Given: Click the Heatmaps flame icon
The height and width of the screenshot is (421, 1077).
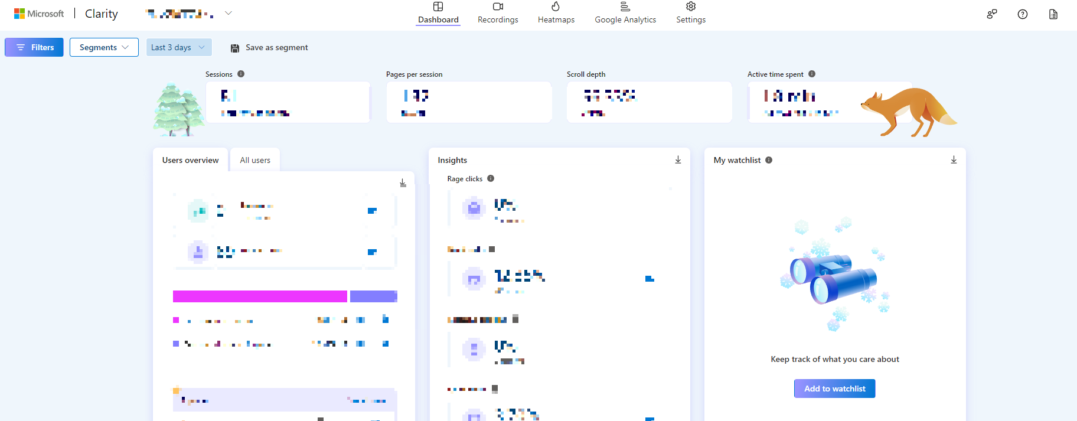Looking at the screenshot, I should point(556,6).
